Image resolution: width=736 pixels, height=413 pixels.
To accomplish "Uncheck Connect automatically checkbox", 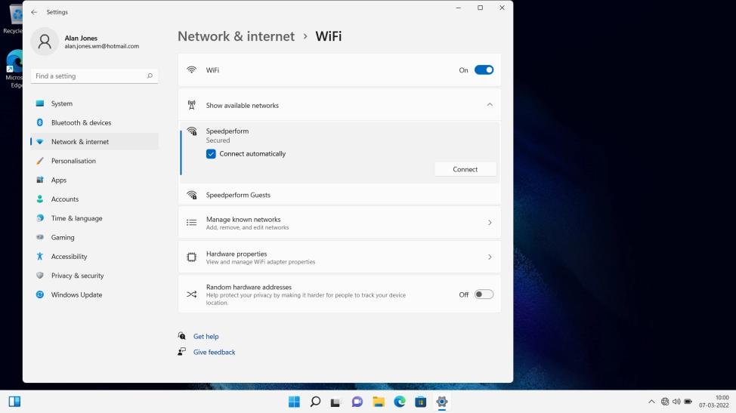I will [x=211, y=154].
